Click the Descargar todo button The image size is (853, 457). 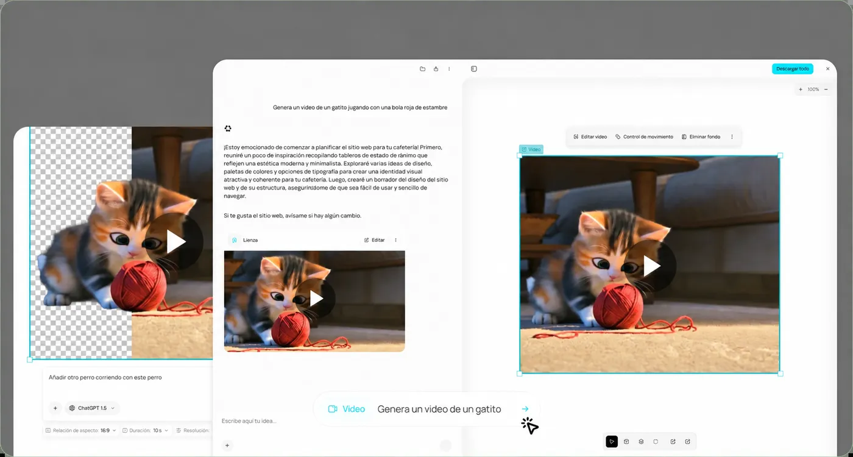(793, 69)
